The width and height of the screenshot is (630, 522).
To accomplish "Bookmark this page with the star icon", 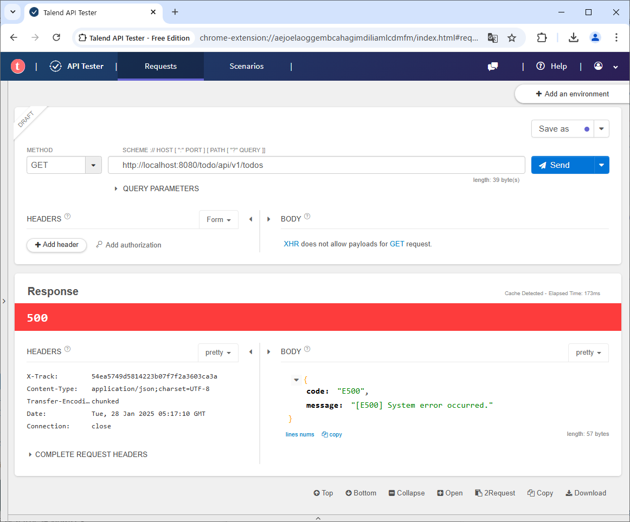I will [512, 38].
